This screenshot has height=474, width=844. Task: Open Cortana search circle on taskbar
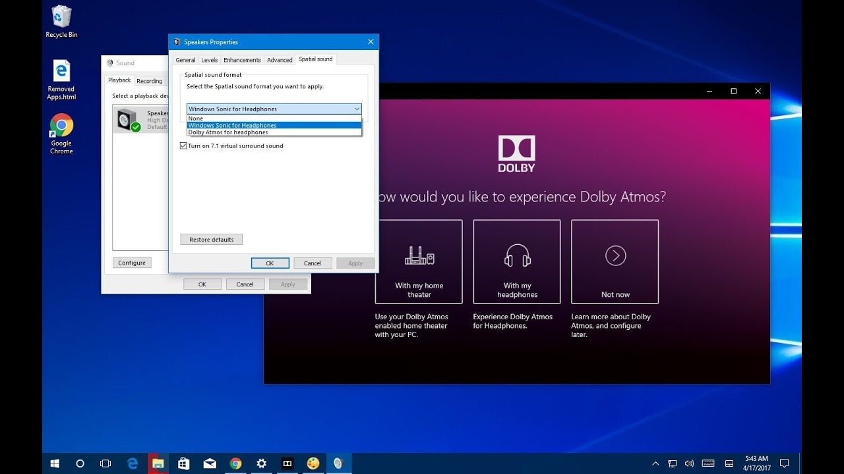[x=80, y=463]
